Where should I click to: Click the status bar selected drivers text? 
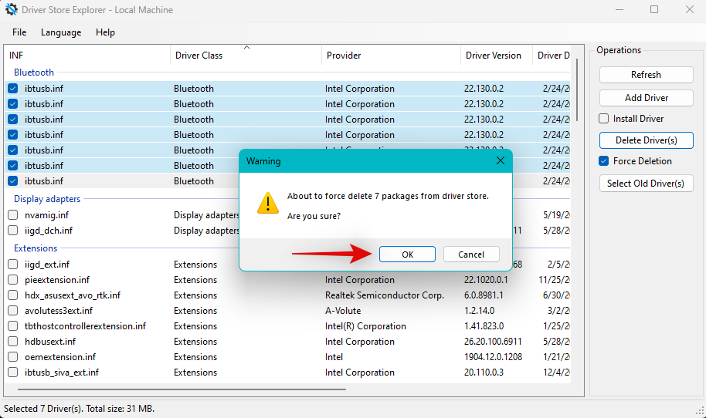80,409
